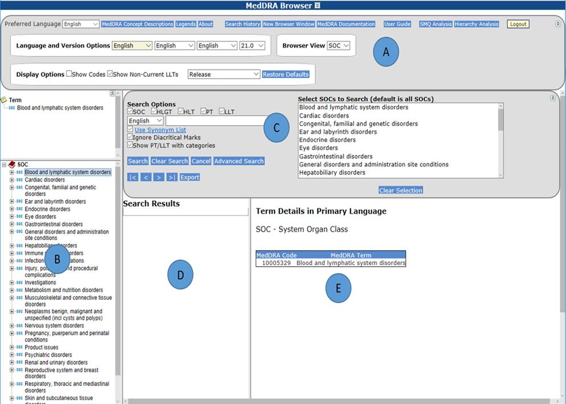566x404 pixels.
Task: Click the first-page |< navigation icon
Action: tap(133, 177)
